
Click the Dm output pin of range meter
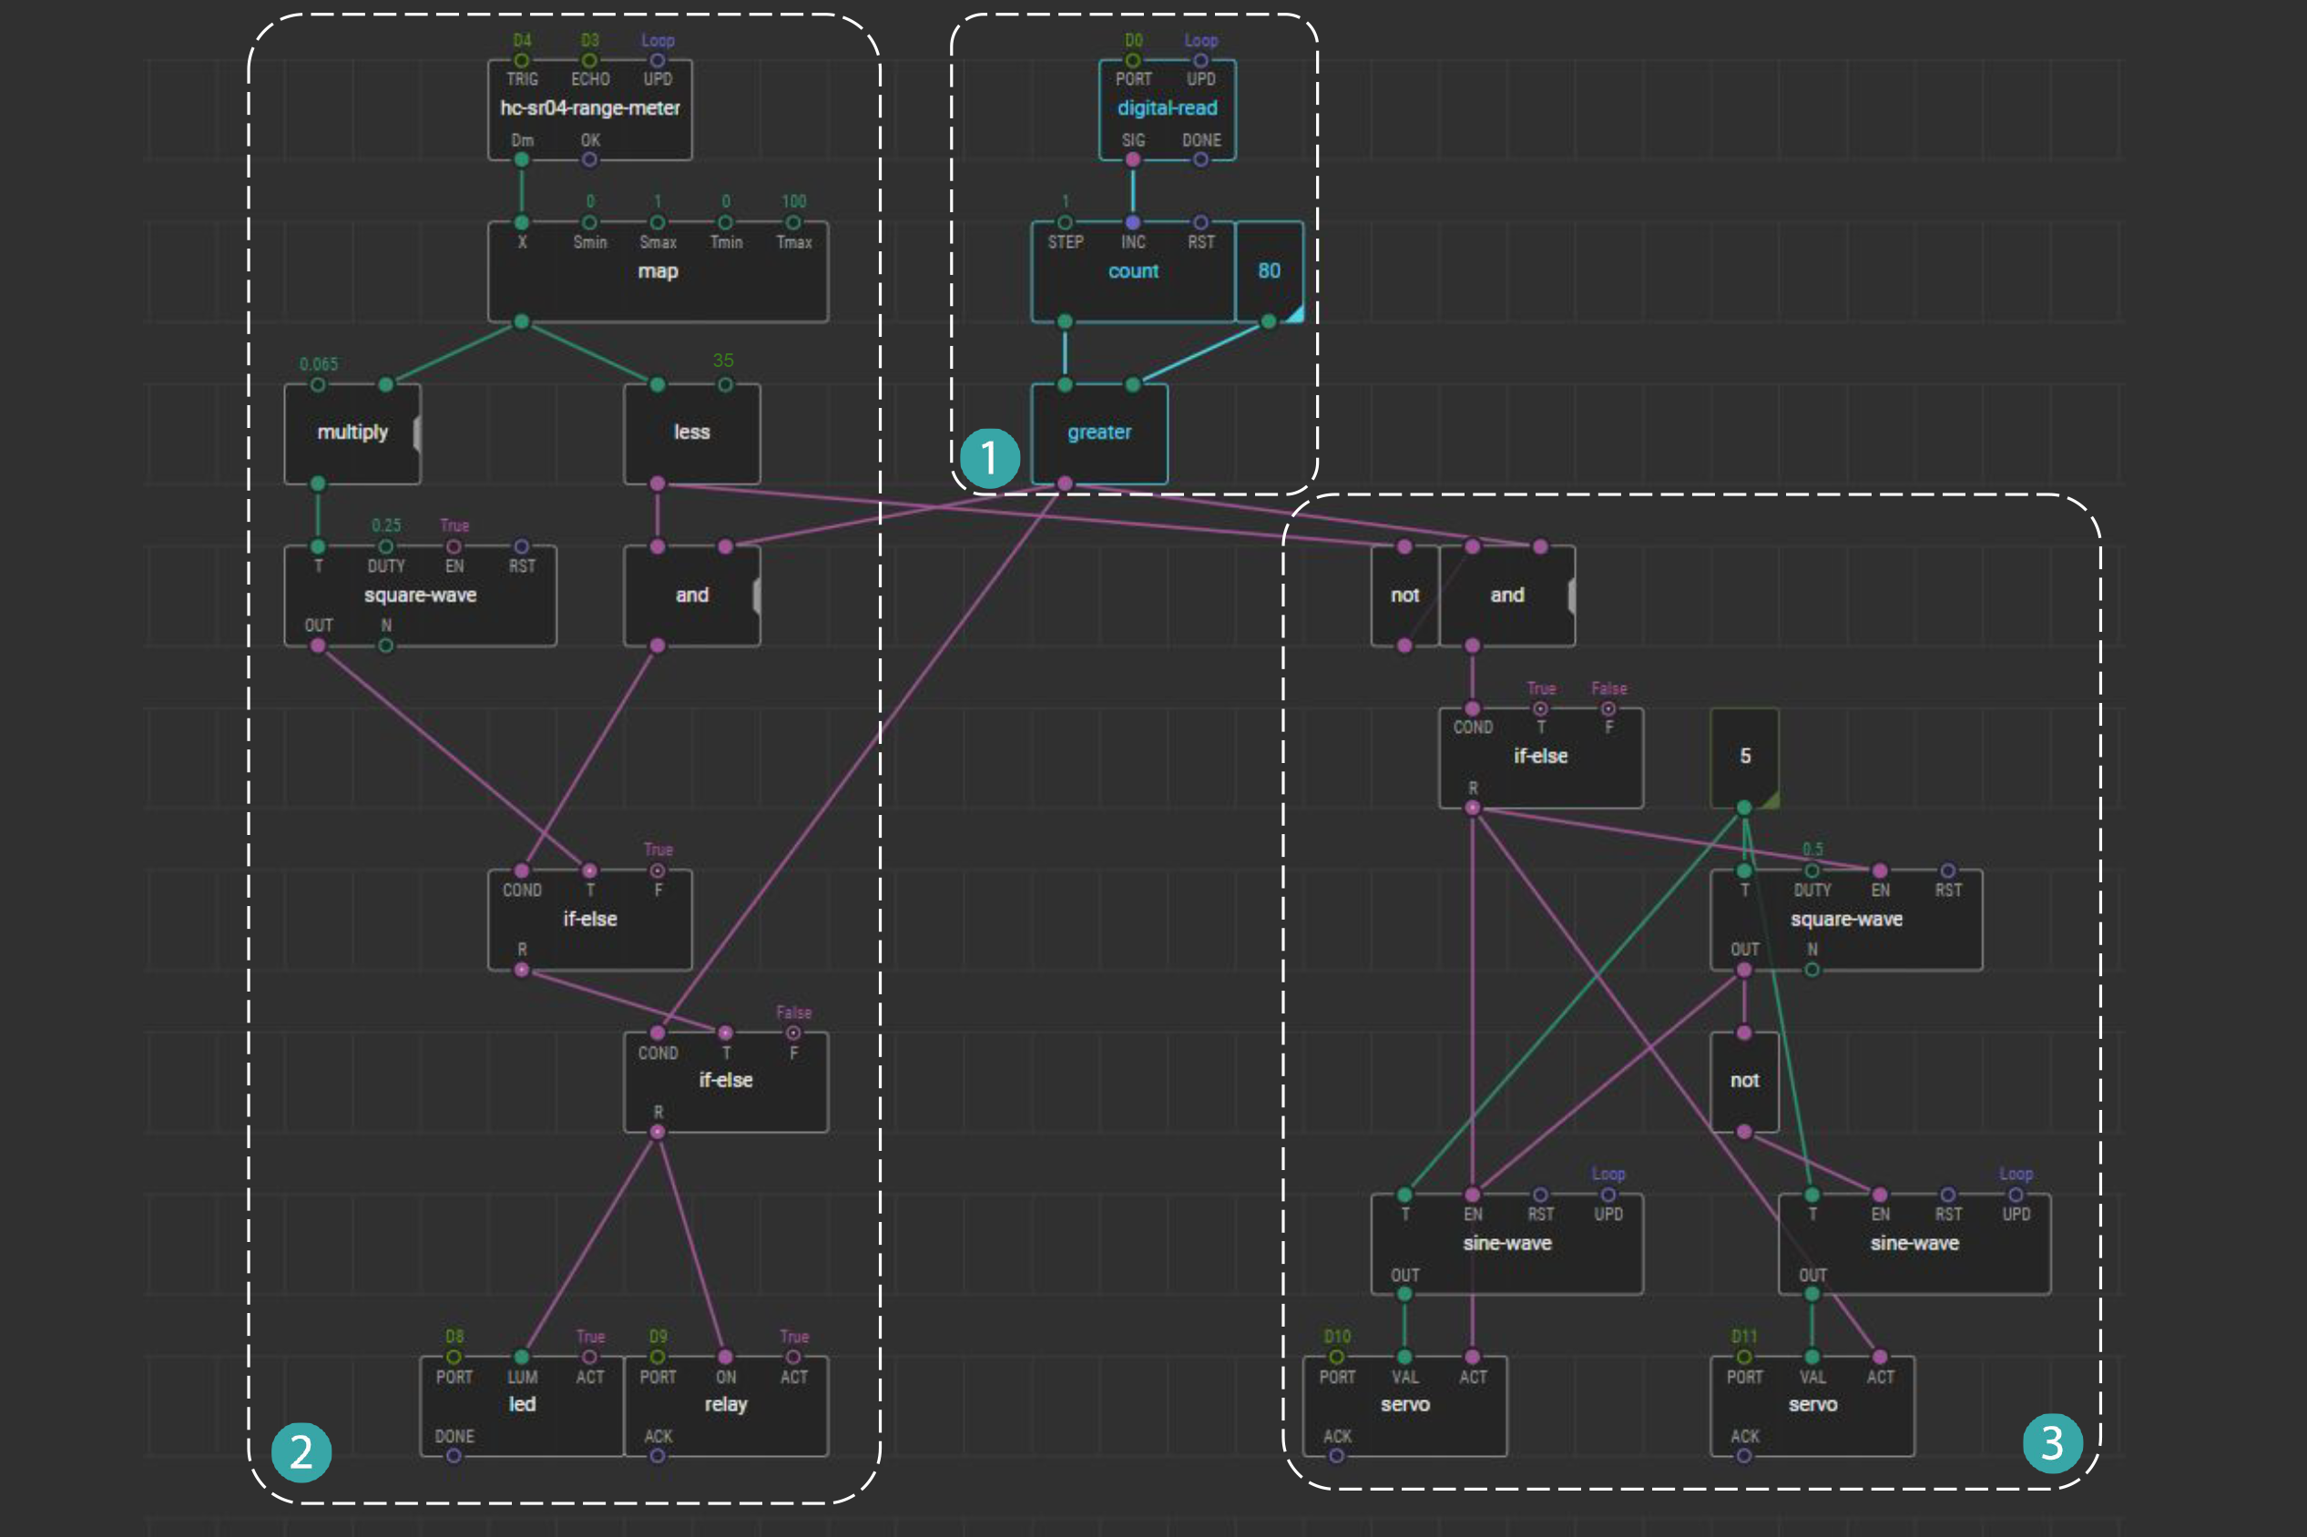point(522,159)
